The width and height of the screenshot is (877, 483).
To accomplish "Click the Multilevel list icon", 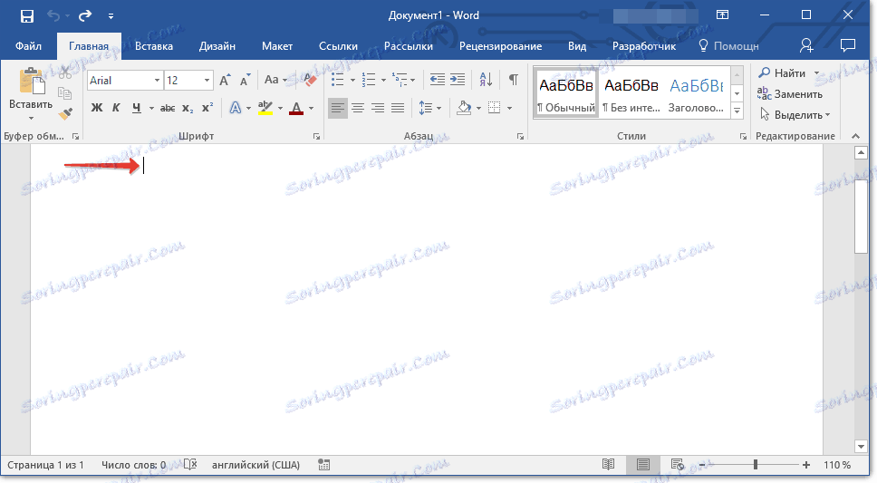I will click(x=400, y=80).
